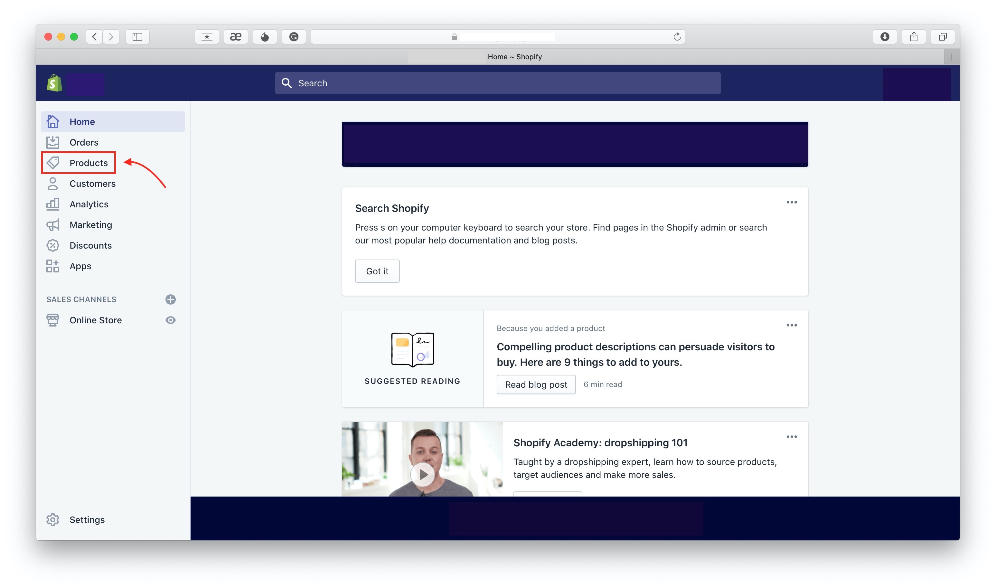Click the Safari address bar
The height and width of the screenshot is (588, 996).
click(x=498, y=37)
